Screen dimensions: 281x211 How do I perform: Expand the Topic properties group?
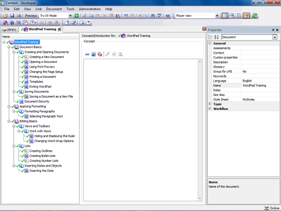point(210,104)
